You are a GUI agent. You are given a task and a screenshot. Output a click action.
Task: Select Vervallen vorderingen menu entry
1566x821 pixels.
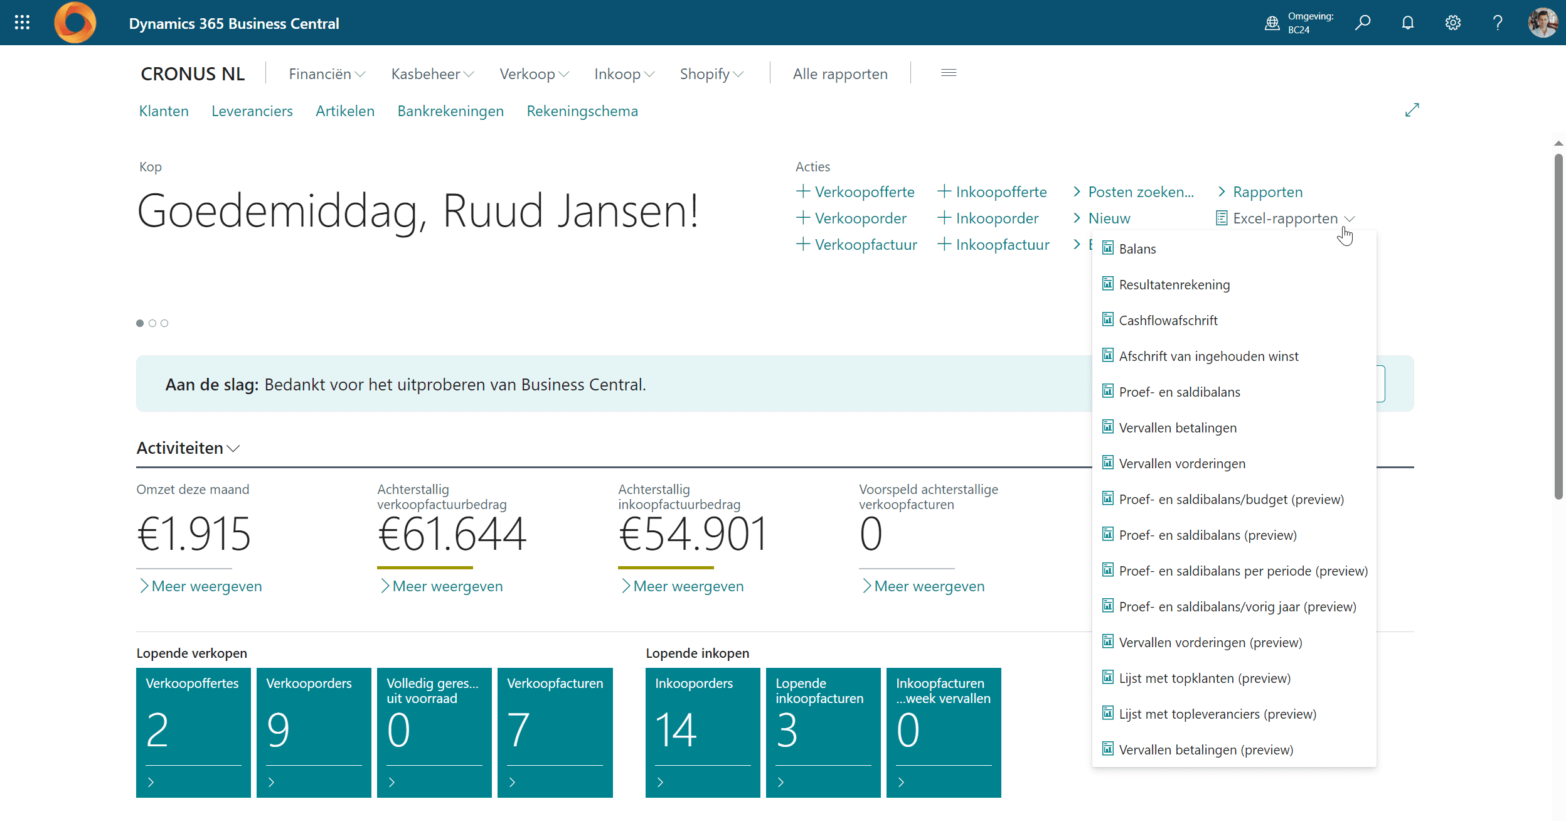[1233, 463]
